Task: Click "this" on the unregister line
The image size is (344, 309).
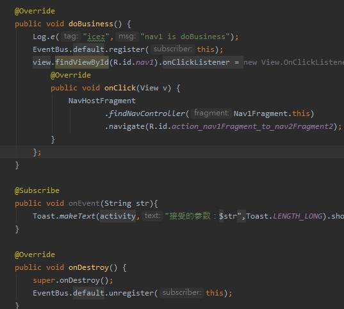Action: 215,293
